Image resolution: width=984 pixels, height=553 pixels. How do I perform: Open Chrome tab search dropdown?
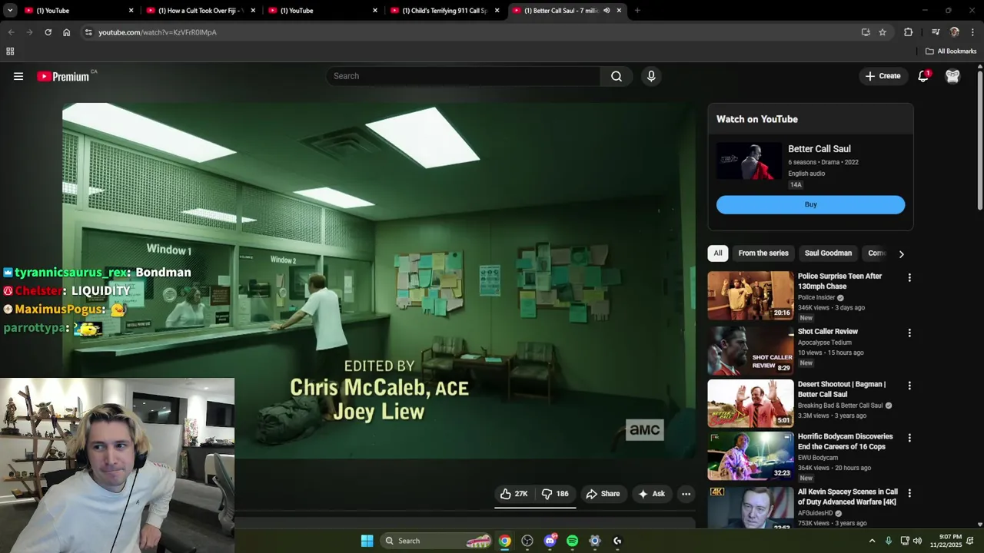(10, 11)
